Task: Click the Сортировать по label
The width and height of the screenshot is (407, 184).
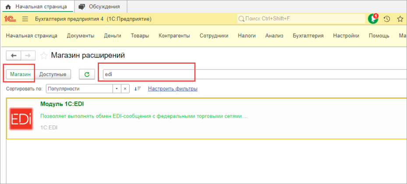Action: point(24,89)
